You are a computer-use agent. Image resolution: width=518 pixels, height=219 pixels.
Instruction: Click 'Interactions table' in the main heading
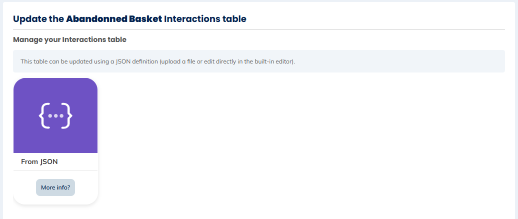(x=205, y=19)
